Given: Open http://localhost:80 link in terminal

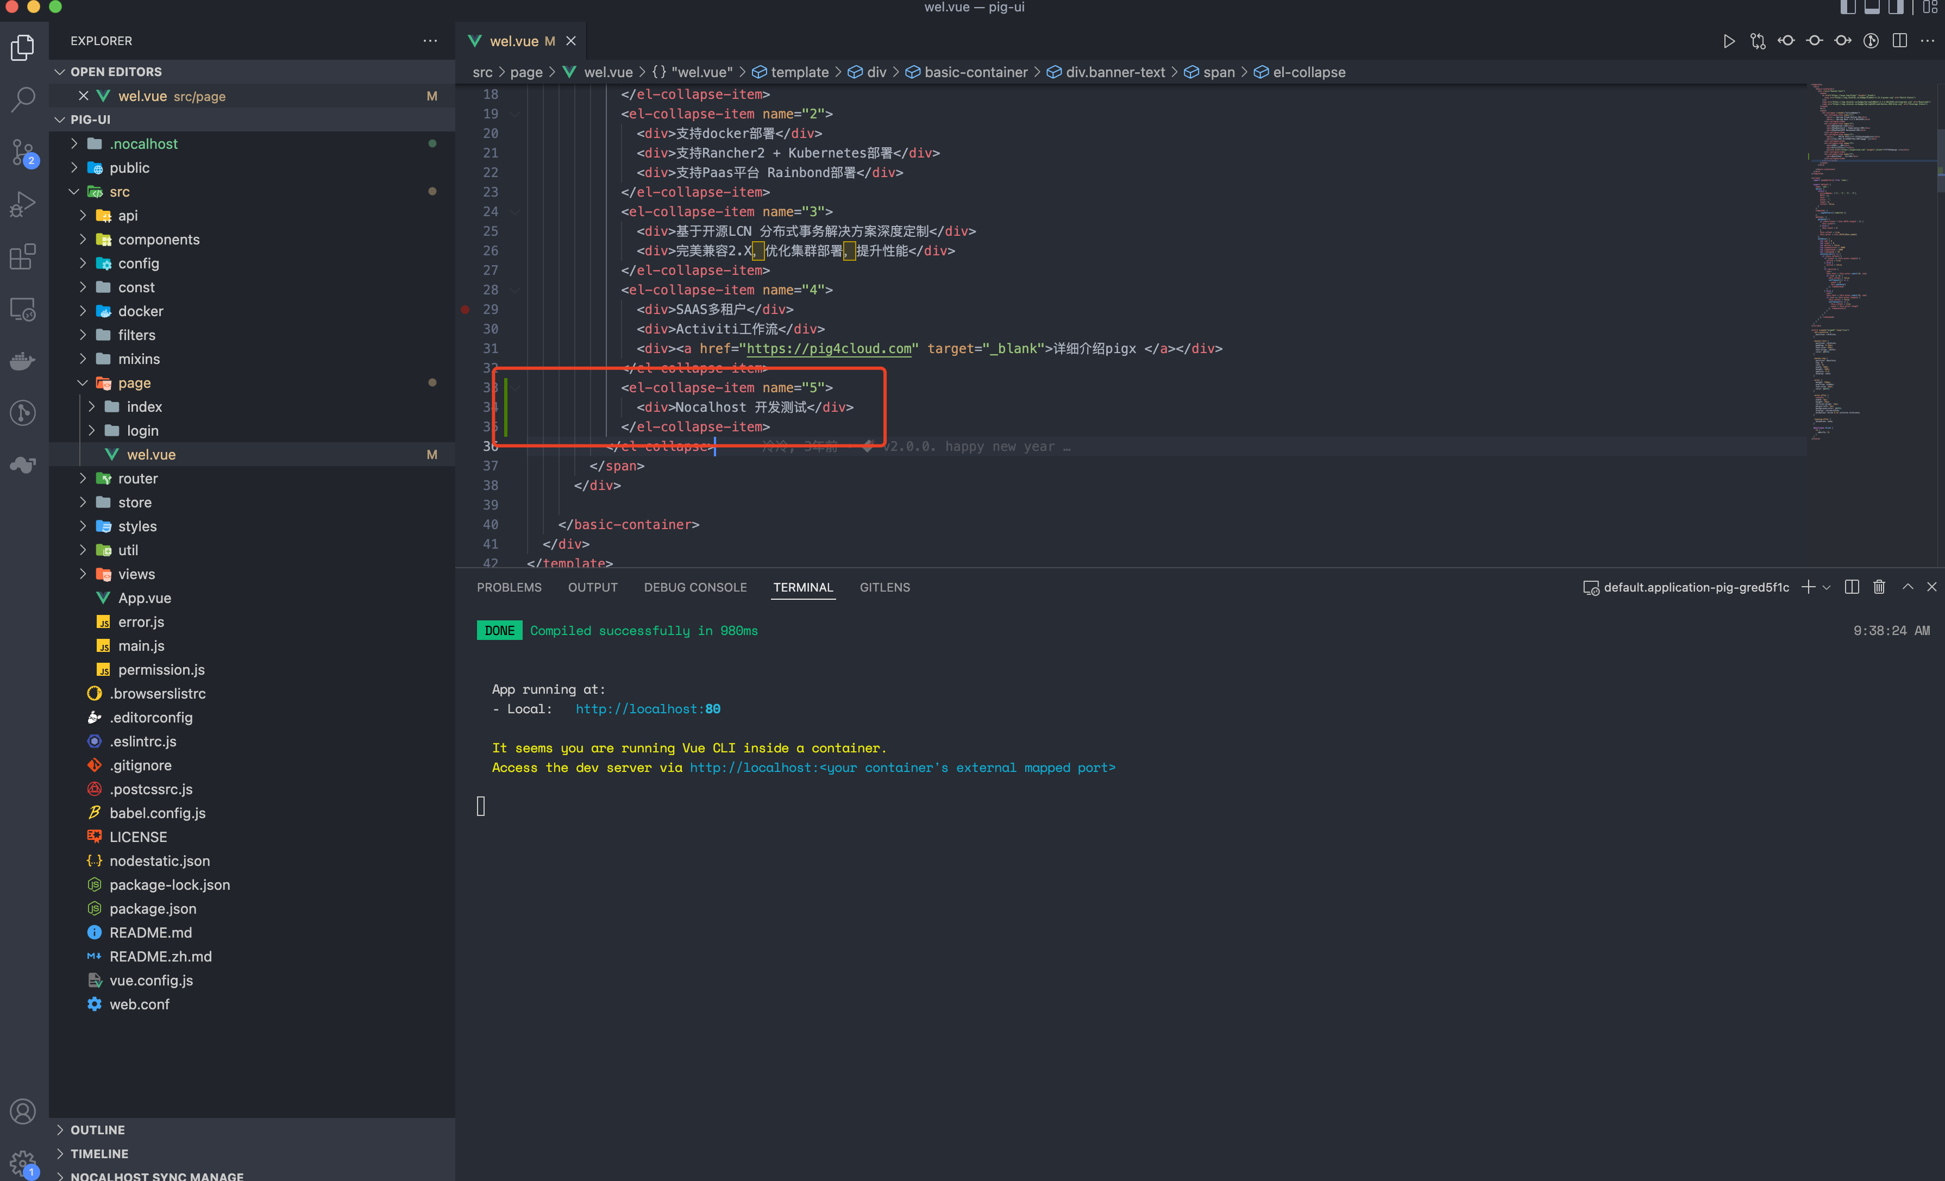Looking at the screenshot, I should 647,709.
